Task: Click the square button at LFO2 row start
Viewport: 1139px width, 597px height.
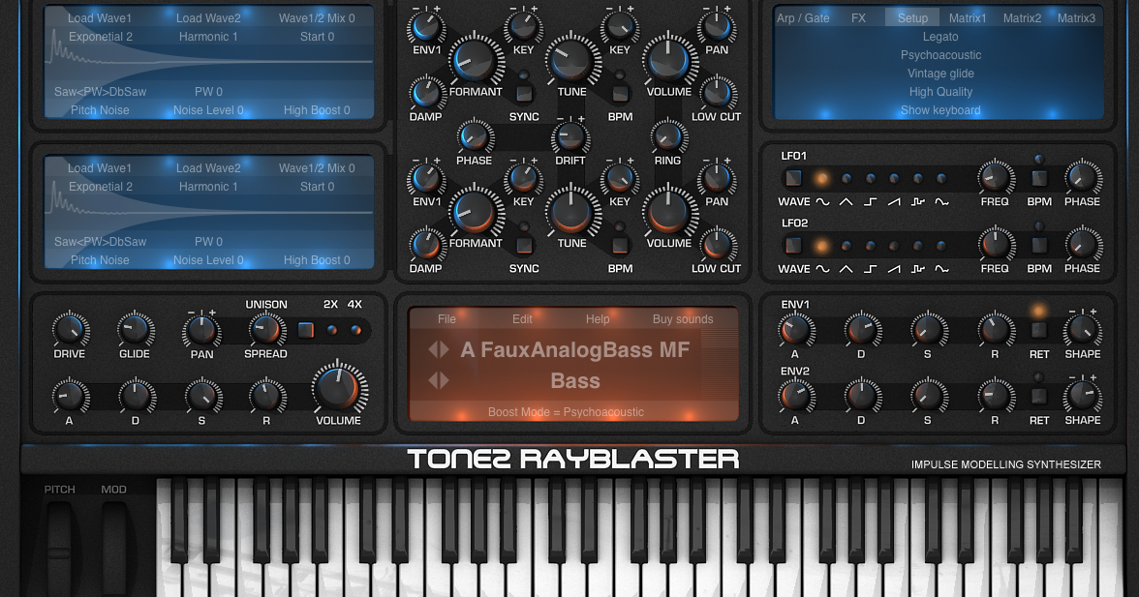Action: point(793,245)
